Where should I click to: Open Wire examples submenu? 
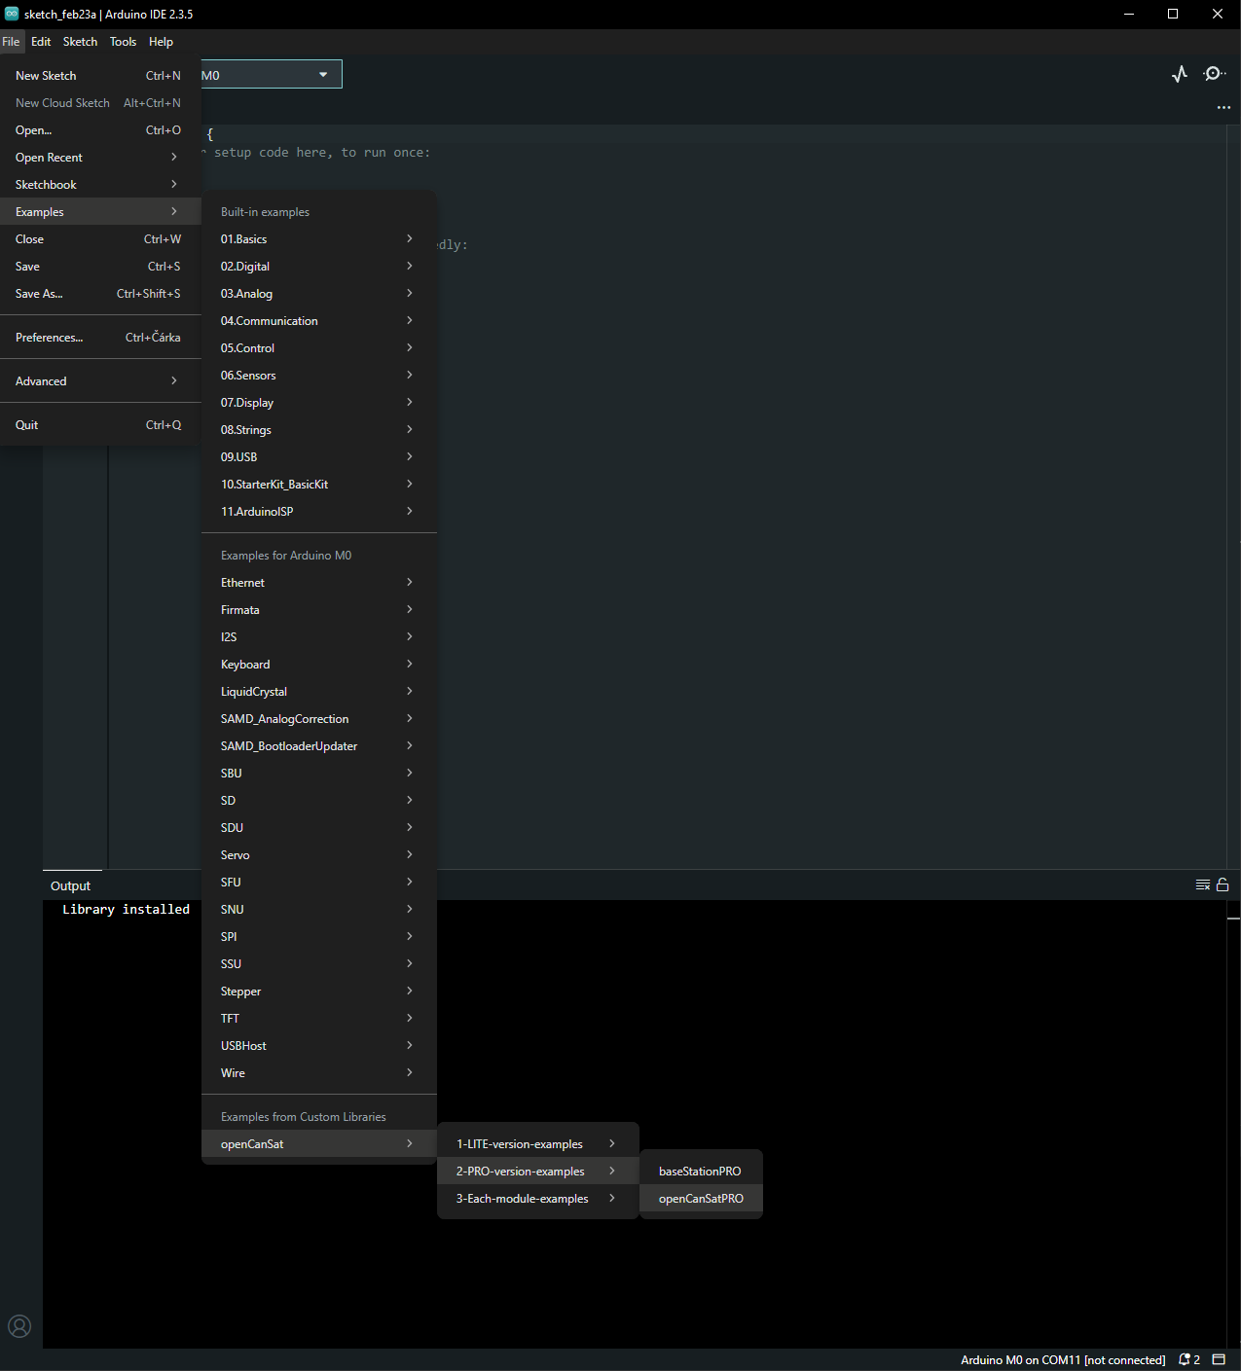(319, 1073)
